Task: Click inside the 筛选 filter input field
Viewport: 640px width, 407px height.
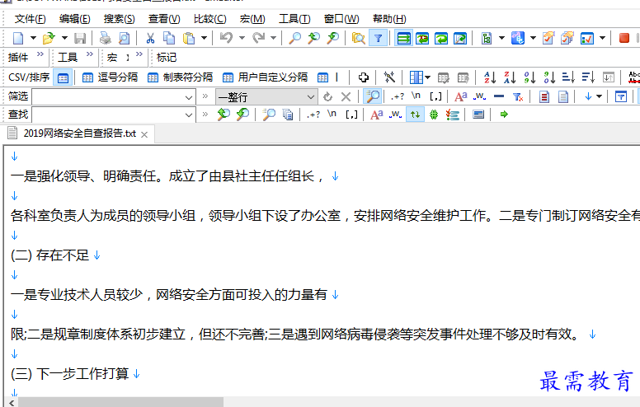Action: (107, 97)
